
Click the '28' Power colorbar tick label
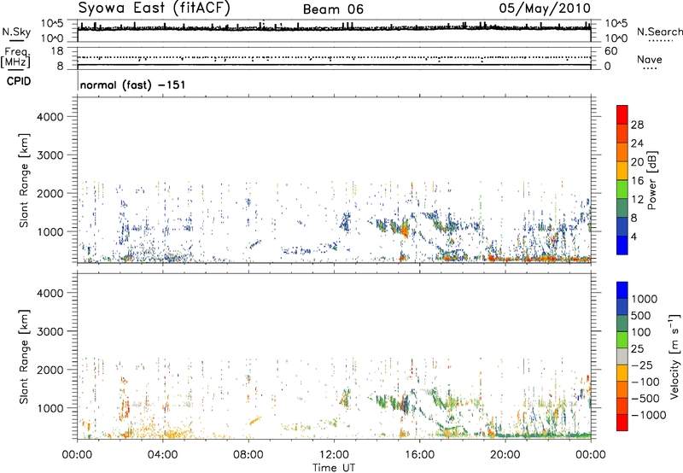click(x=637, y=125)
